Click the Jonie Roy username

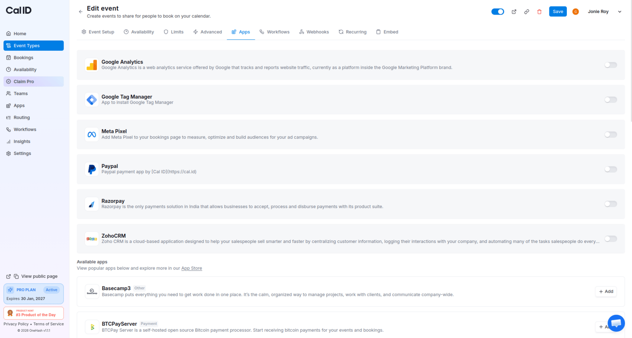point(598,12)
